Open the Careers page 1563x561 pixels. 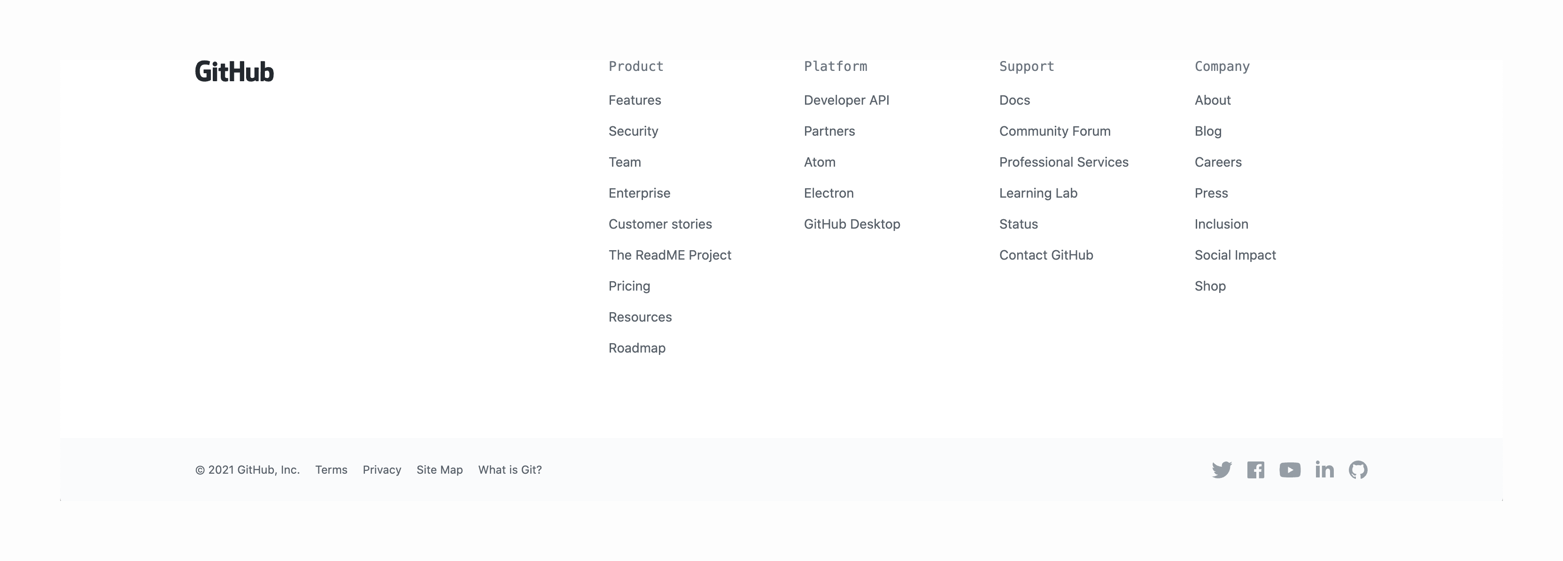[1218, 162]
